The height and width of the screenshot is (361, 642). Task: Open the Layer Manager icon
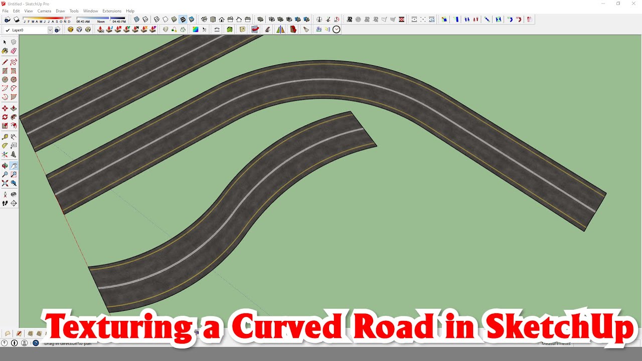(57, 30)
